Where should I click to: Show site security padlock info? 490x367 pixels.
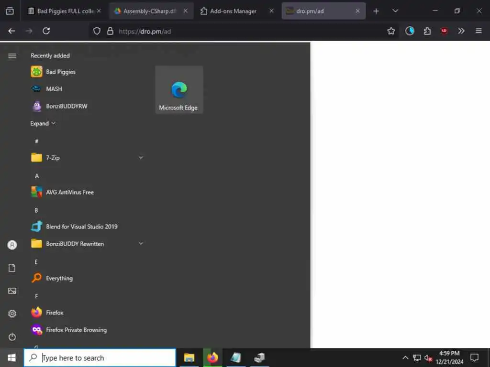pyautogui.click(x=111, y=31)
